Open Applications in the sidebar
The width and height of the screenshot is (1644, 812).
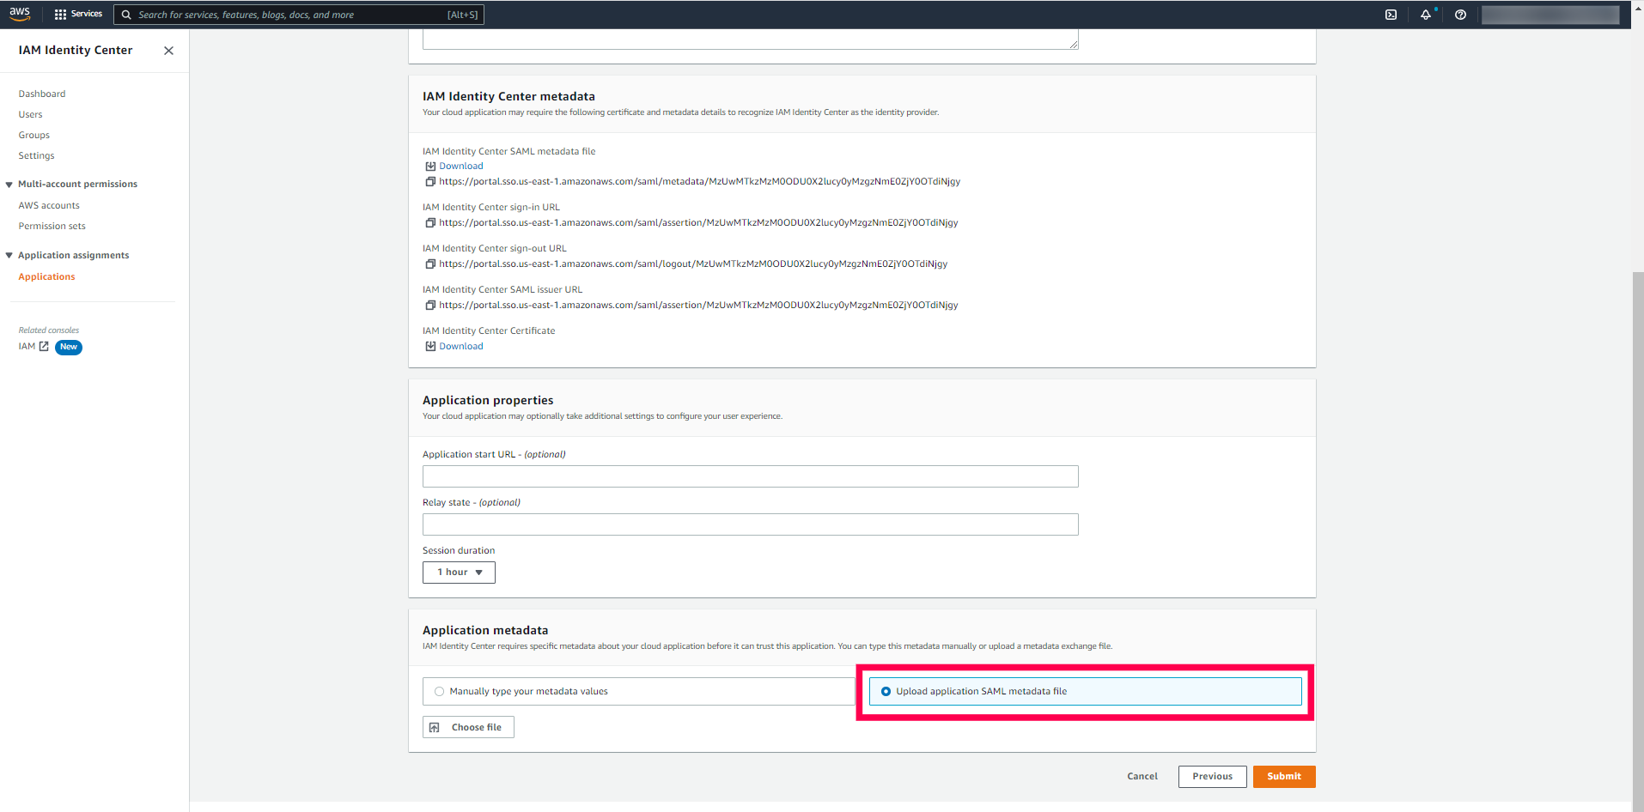pos(46,277)
